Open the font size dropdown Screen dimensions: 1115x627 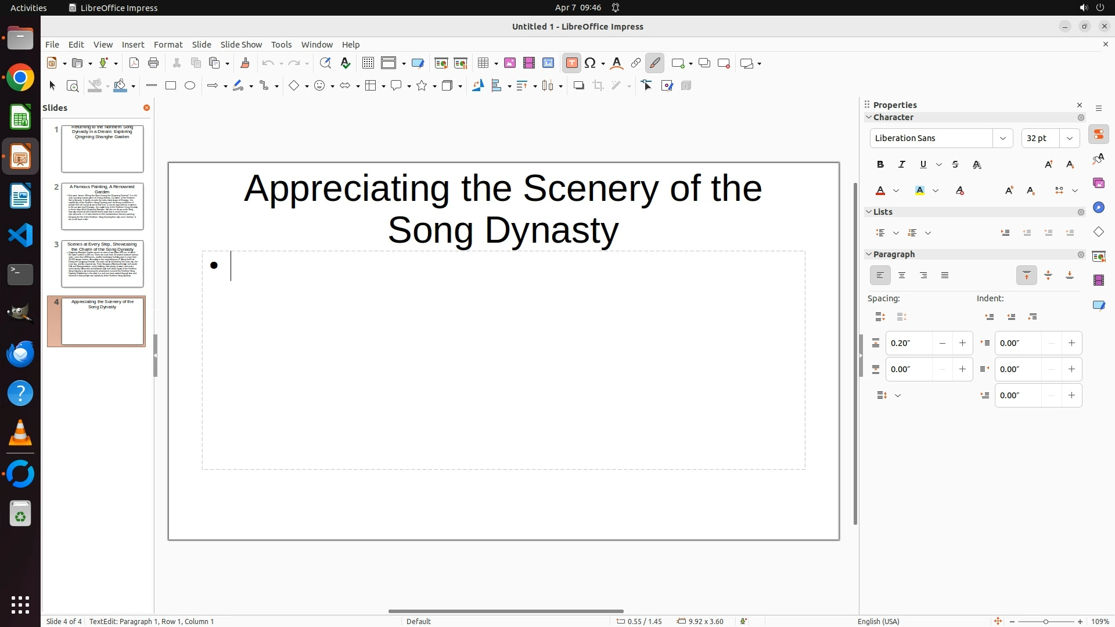[x=1070, y=138]
